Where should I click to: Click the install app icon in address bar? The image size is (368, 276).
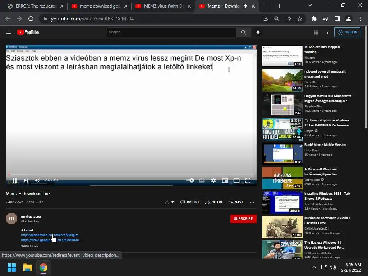pyautogui.click(x=265, y=19)
